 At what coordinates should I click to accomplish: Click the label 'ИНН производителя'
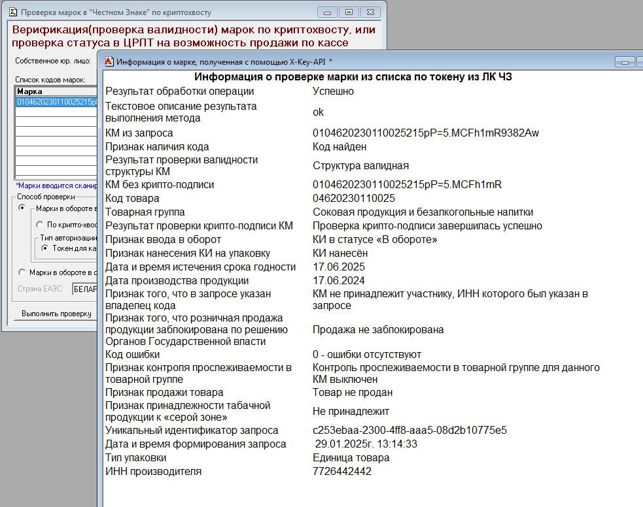tap(153, 471)
